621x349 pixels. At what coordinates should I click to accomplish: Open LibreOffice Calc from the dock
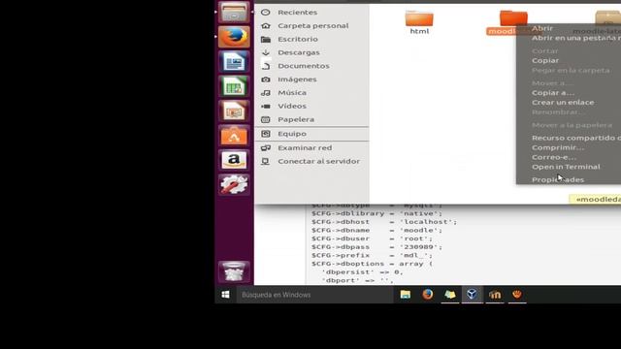click(234, 86)
